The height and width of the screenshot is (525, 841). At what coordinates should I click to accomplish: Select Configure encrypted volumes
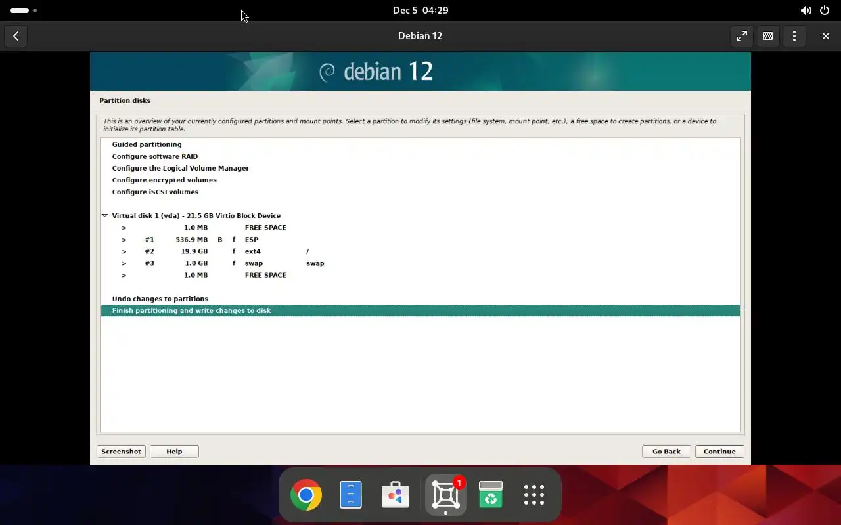tap(420, 180)
